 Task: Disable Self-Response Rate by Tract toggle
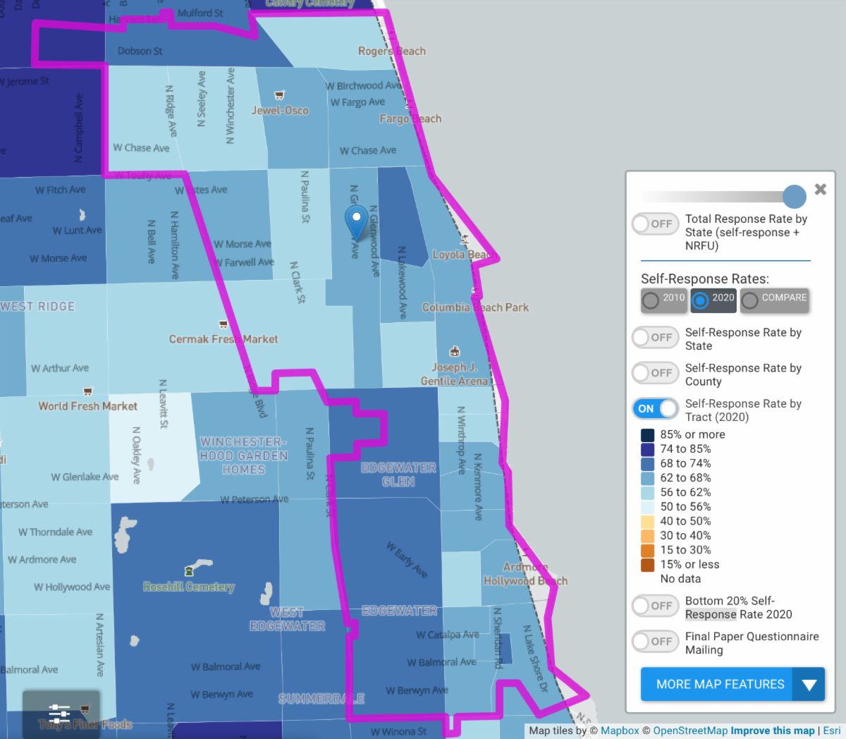(x=655, y=409)
